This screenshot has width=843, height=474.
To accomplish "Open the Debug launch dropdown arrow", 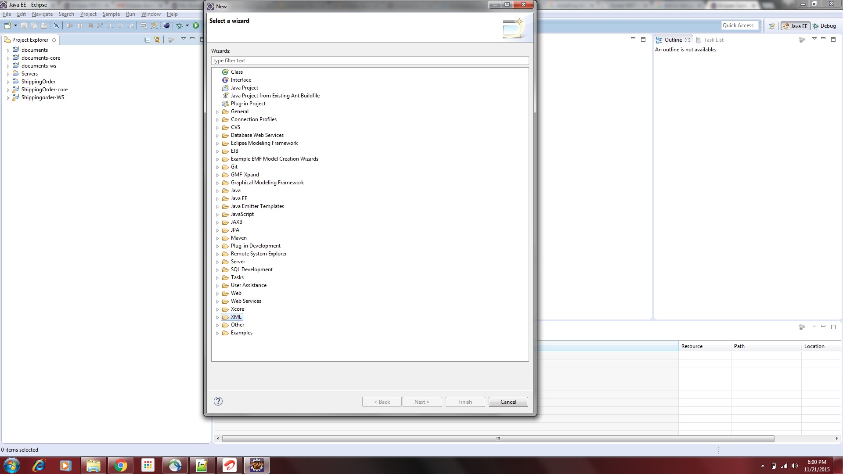I will (187, 25).
